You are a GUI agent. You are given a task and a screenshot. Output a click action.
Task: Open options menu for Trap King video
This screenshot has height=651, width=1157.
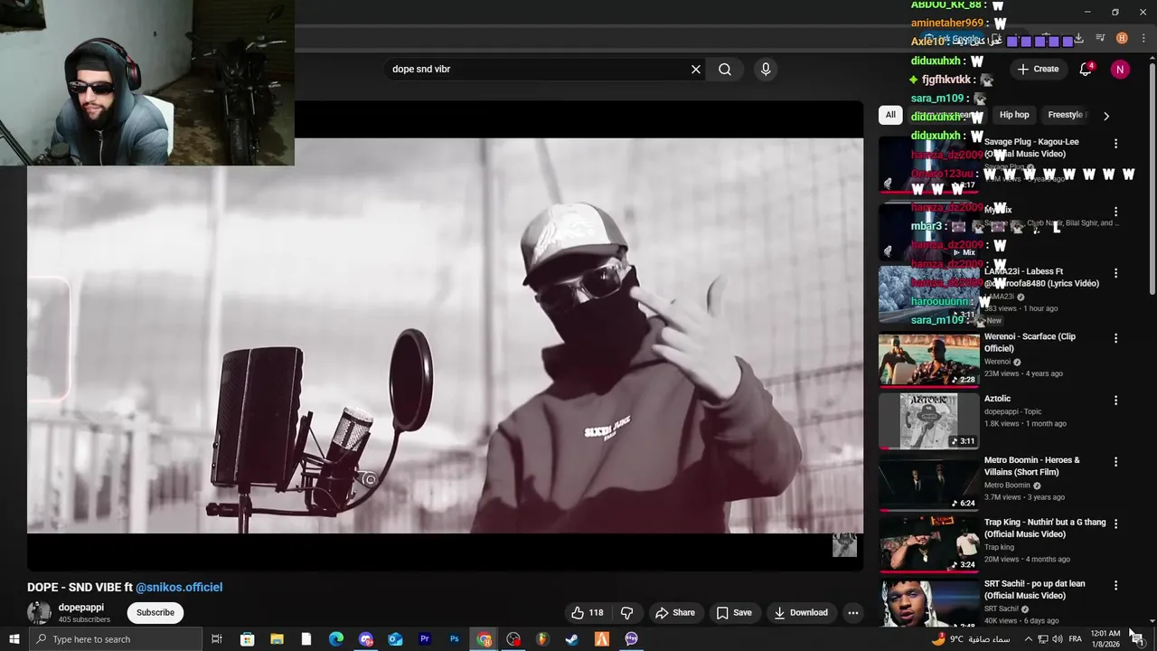point(1115,524)
